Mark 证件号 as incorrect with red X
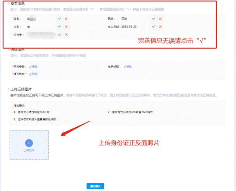Image resolution: width=236 pixels, height=191 pixels. [67, 35]
